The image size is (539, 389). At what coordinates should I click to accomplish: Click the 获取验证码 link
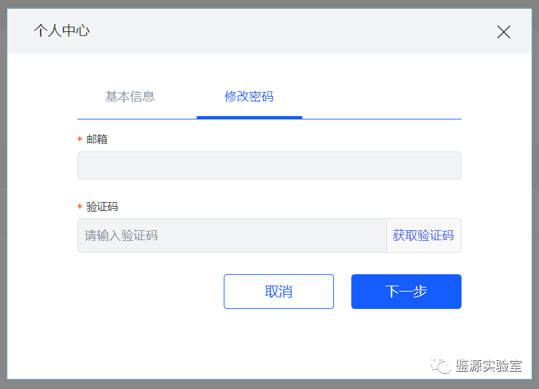click(423, 236)
